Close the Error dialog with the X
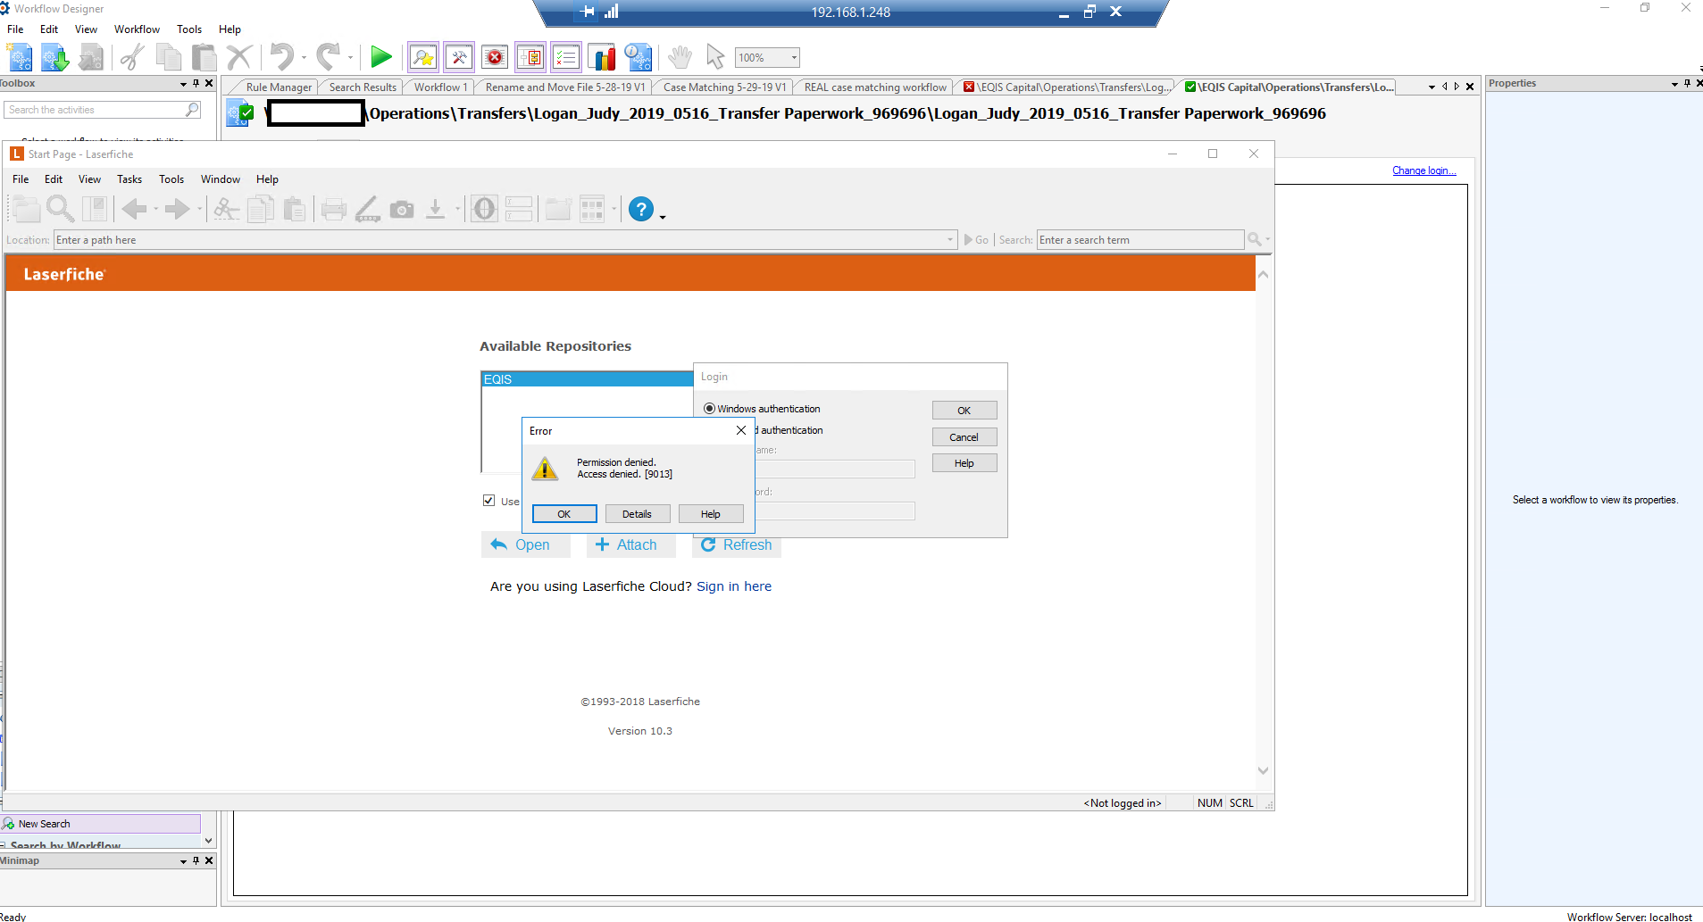The width and height of the screenshot is (1703, 922). pos(741,430)
